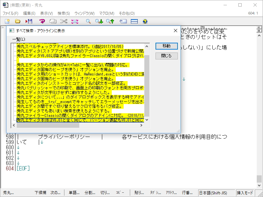Screen dimensions: 263x197
Task: Click the copy window toolbar icon
Action: pos(52,21)
